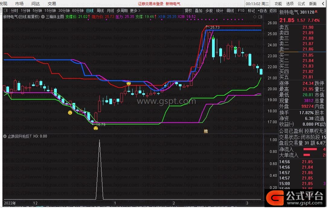Click the 涨停 24.34 limit-up value
This screenshot has height=208, width=328.
308,84
